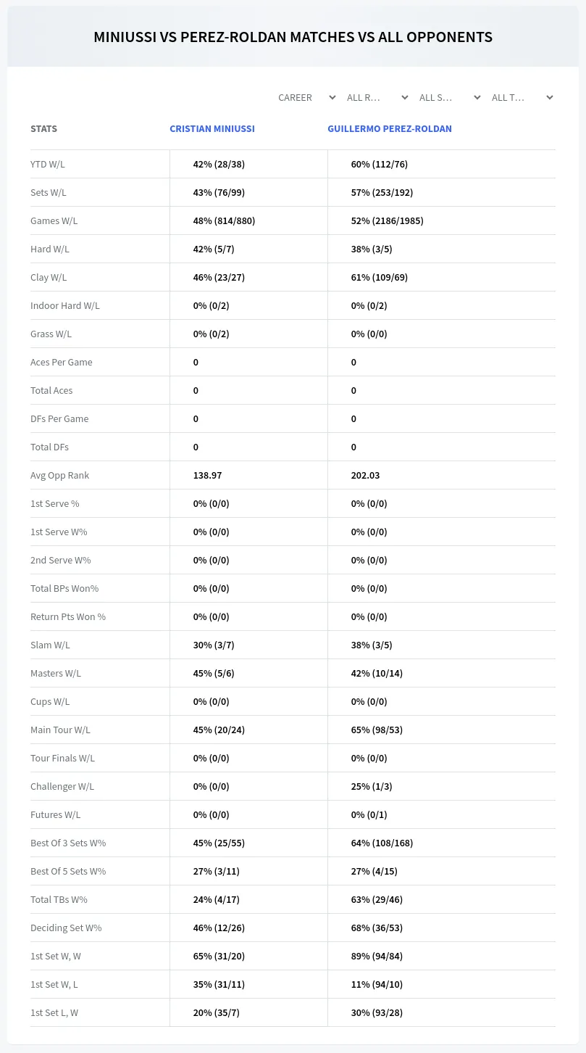Select the Deciding Set W% label
The image size is (586, 1053).
66,928
